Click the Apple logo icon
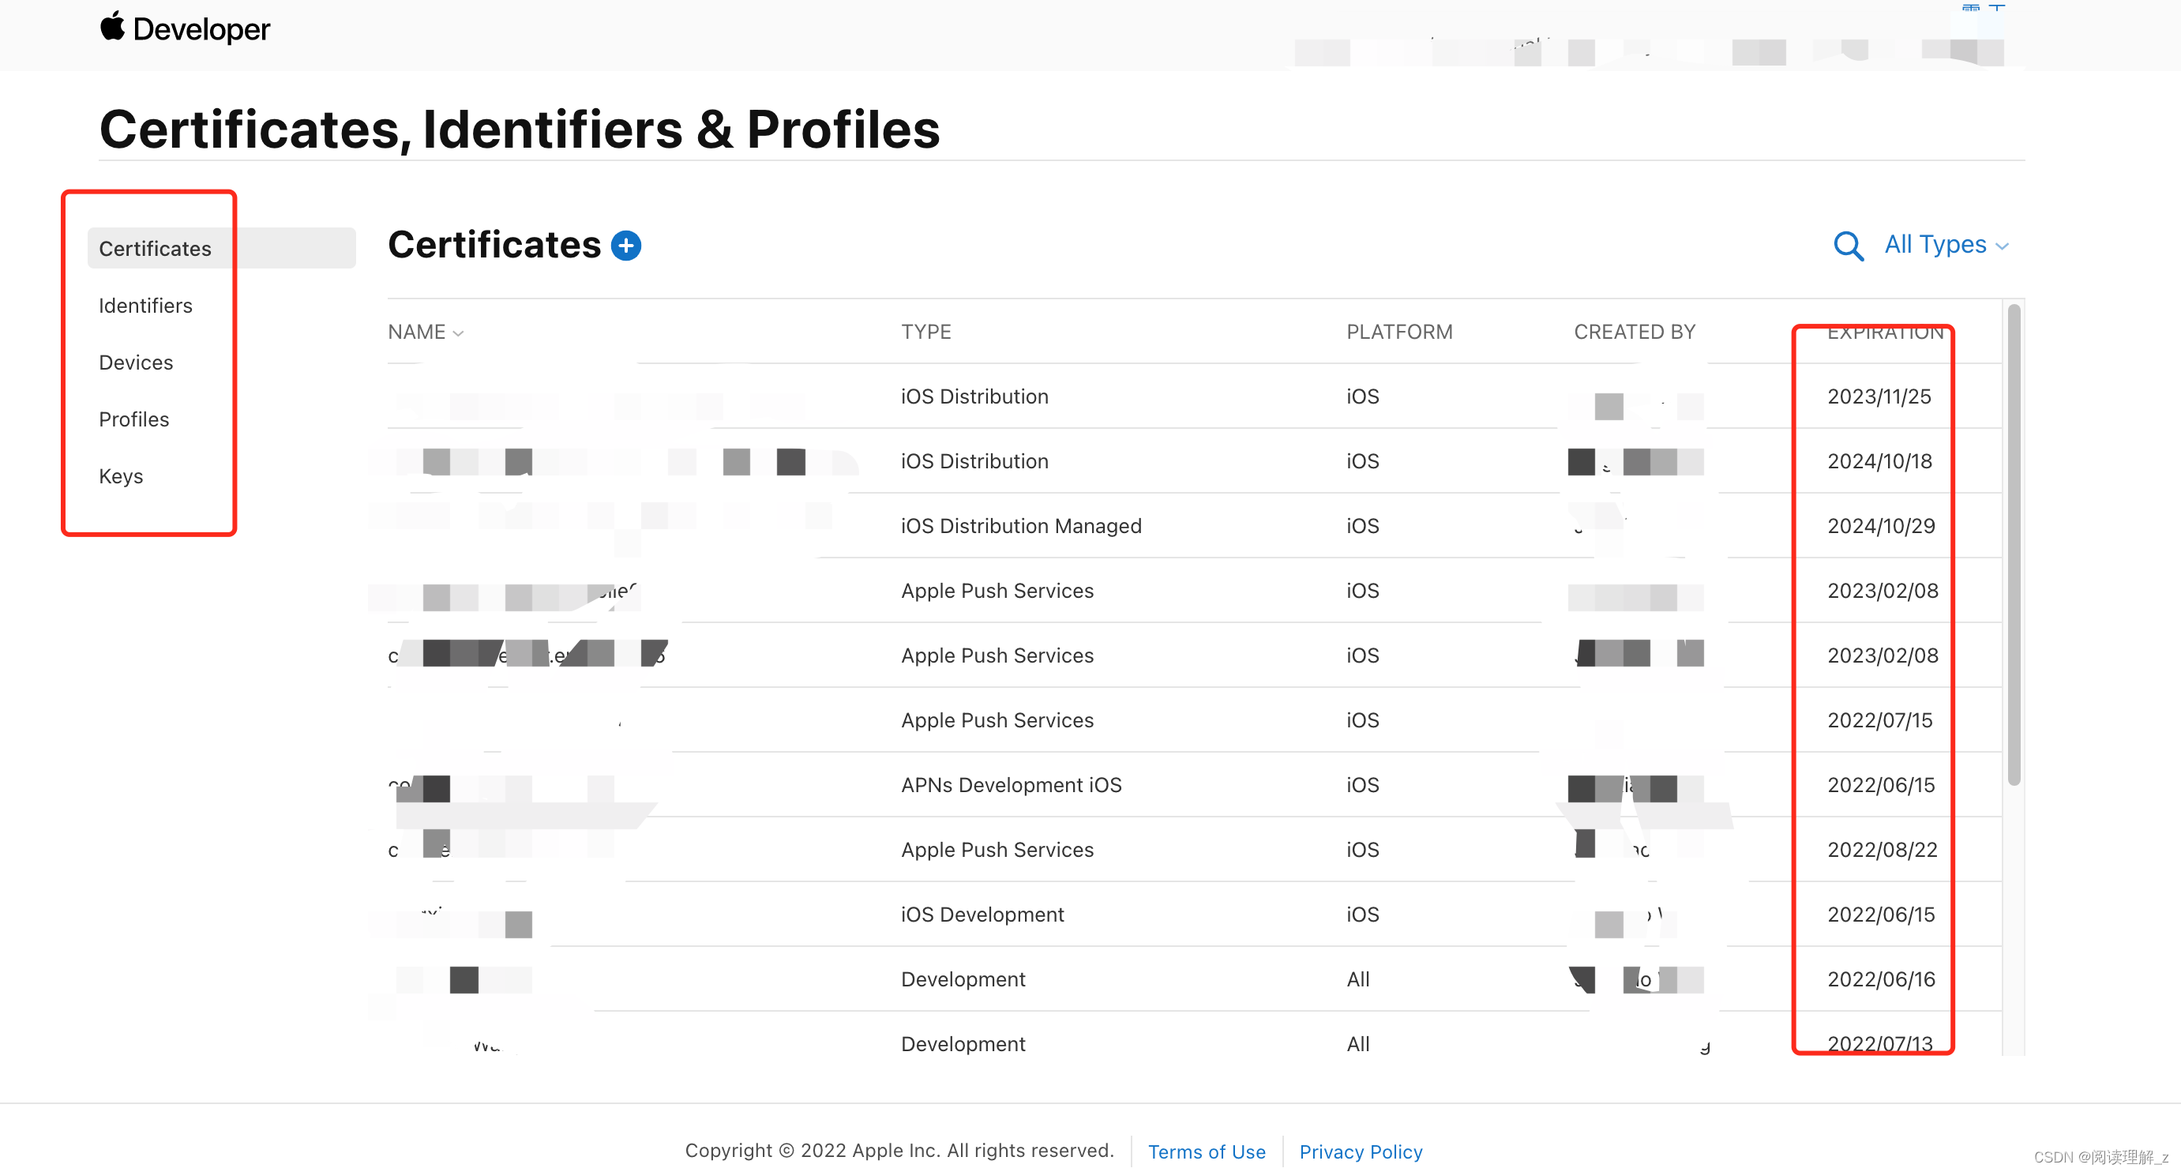2181x1172 pixels. [112, 26]
